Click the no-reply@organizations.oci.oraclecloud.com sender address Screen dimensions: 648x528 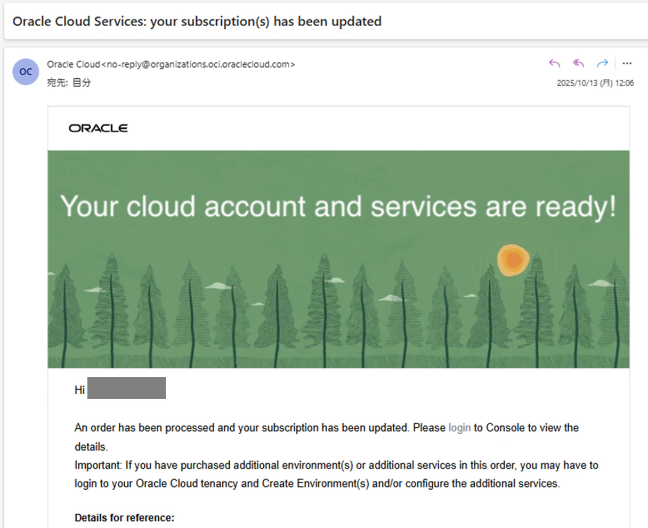198,64
